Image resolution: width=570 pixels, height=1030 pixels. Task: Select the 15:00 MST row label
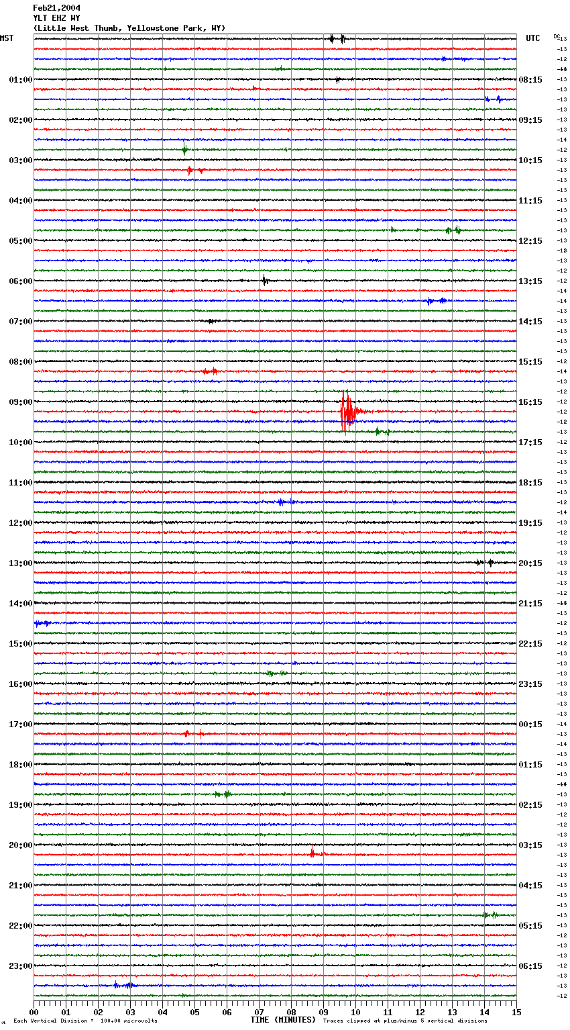click(21, 644)
